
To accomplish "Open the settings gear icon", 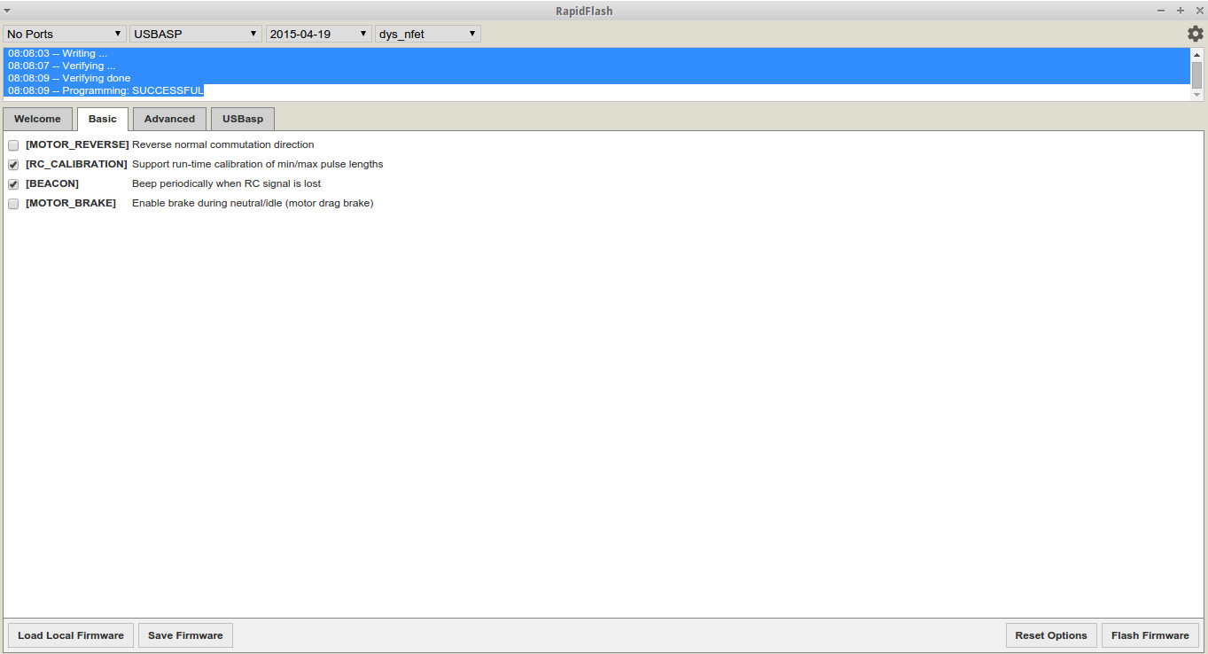I will 1196,34.
